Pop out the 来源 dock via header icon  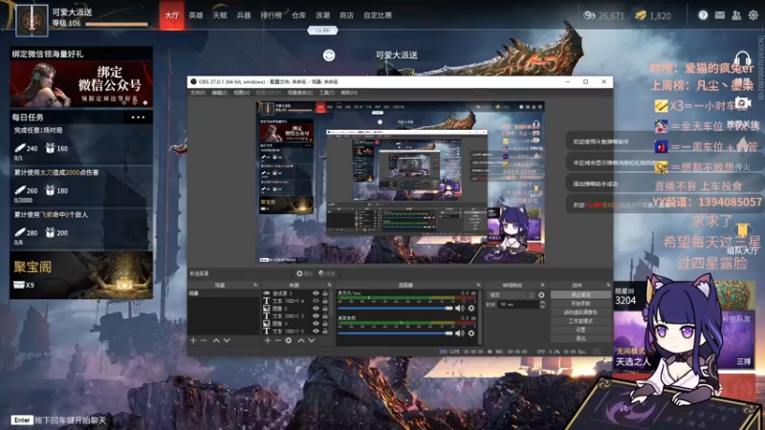pos(329,285)
